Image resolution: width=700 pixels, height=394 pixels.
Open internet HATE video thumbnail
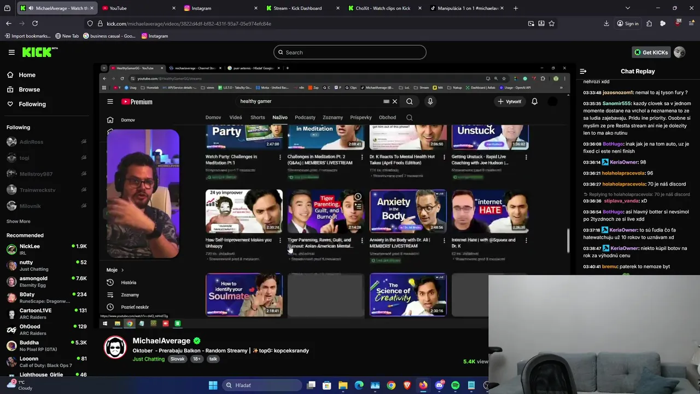(x=490, y=211)
